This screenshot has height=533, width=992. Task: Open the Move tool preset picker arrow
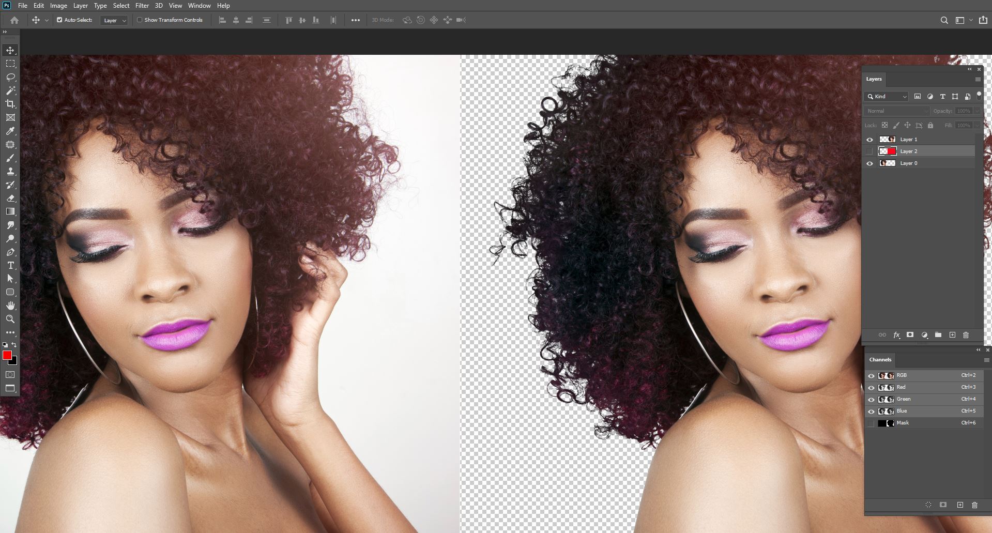(x=47, y=20)
